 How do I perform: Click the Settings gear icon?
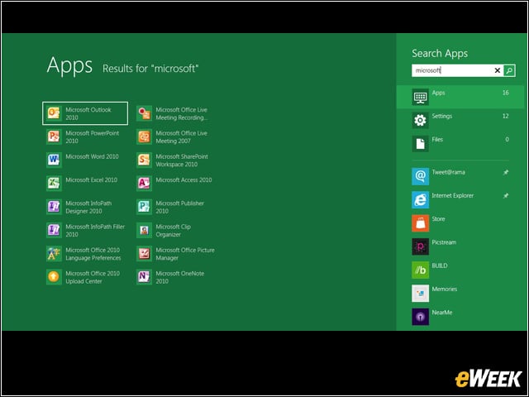click(x=421, y=120)
